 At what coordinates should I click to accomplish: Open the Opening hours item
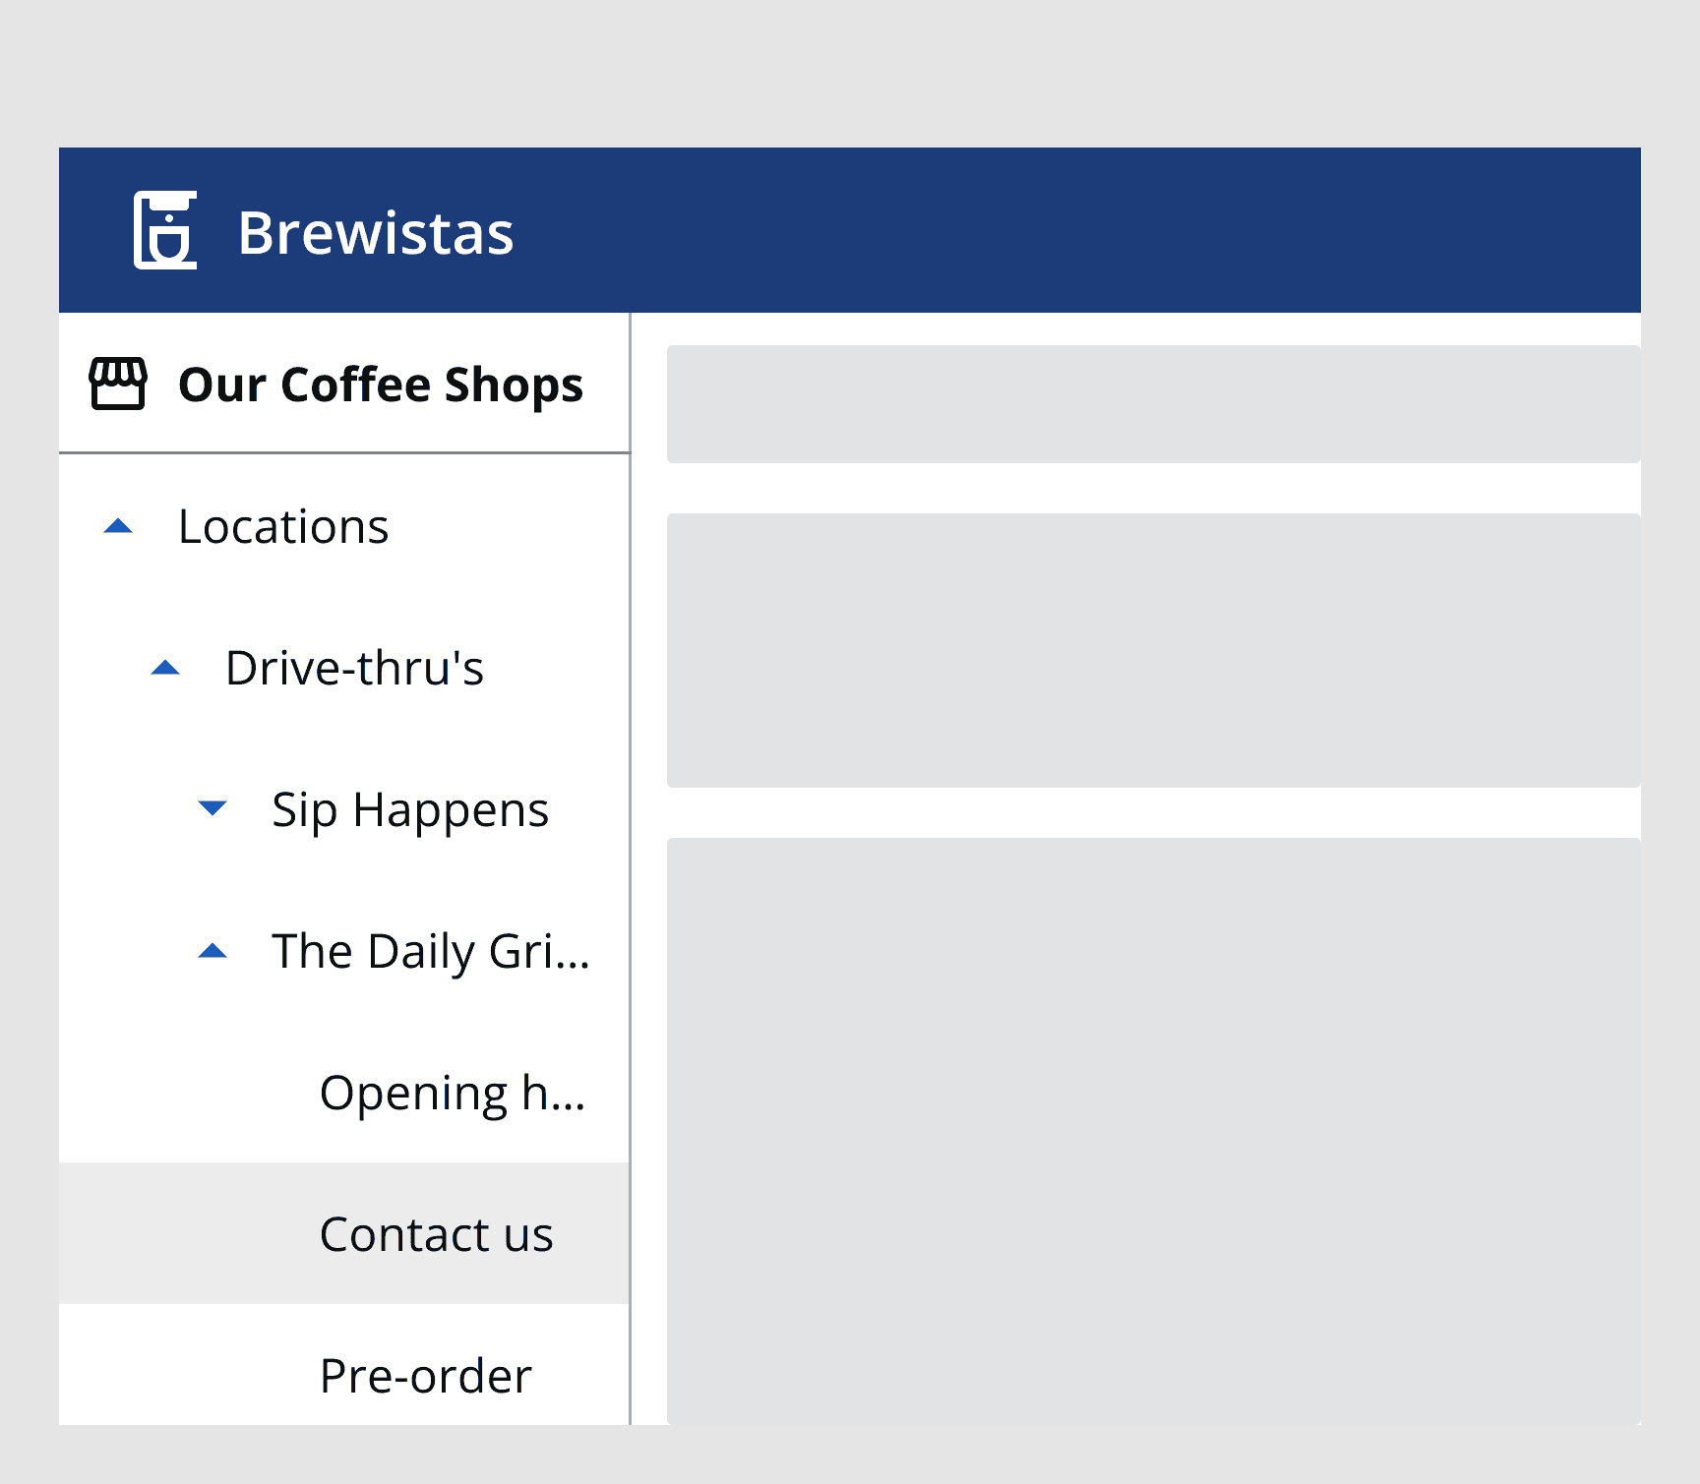[x=452, y=1092]
